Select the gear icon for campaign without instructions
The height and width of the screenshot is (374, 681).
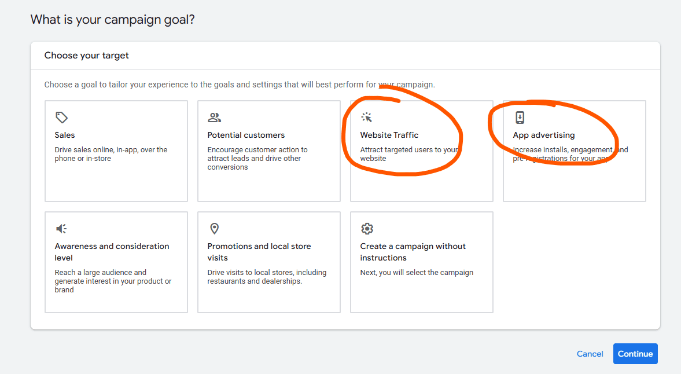pos(367,228)
